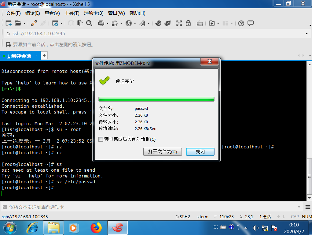Expand the compose bar dropdown arrow
The width and height of the screenshot is (312, 235).
click(299, 207)
